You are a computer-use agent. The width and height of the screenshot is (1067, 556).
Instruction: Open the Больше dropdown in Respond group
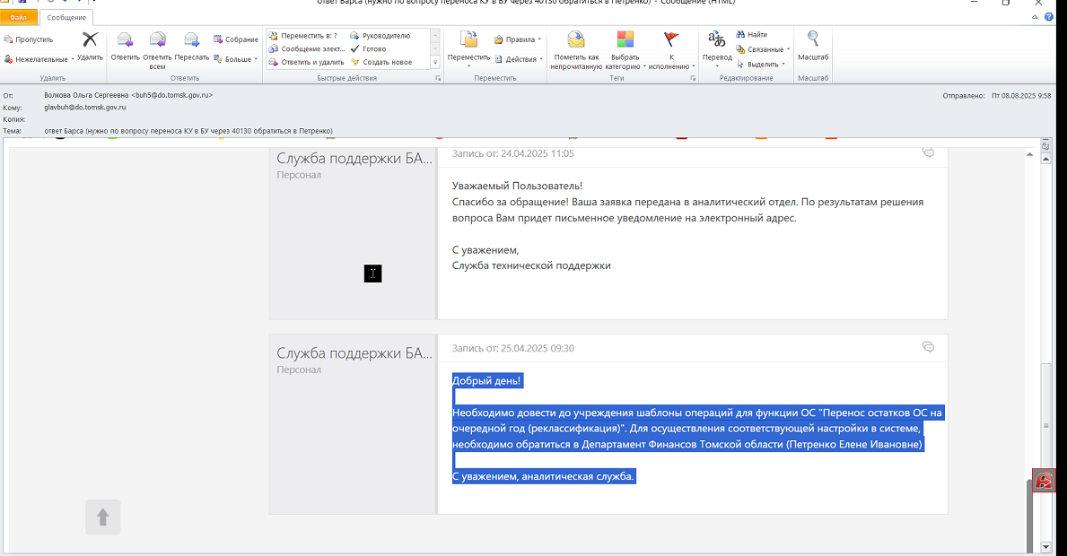click(235, 59)
